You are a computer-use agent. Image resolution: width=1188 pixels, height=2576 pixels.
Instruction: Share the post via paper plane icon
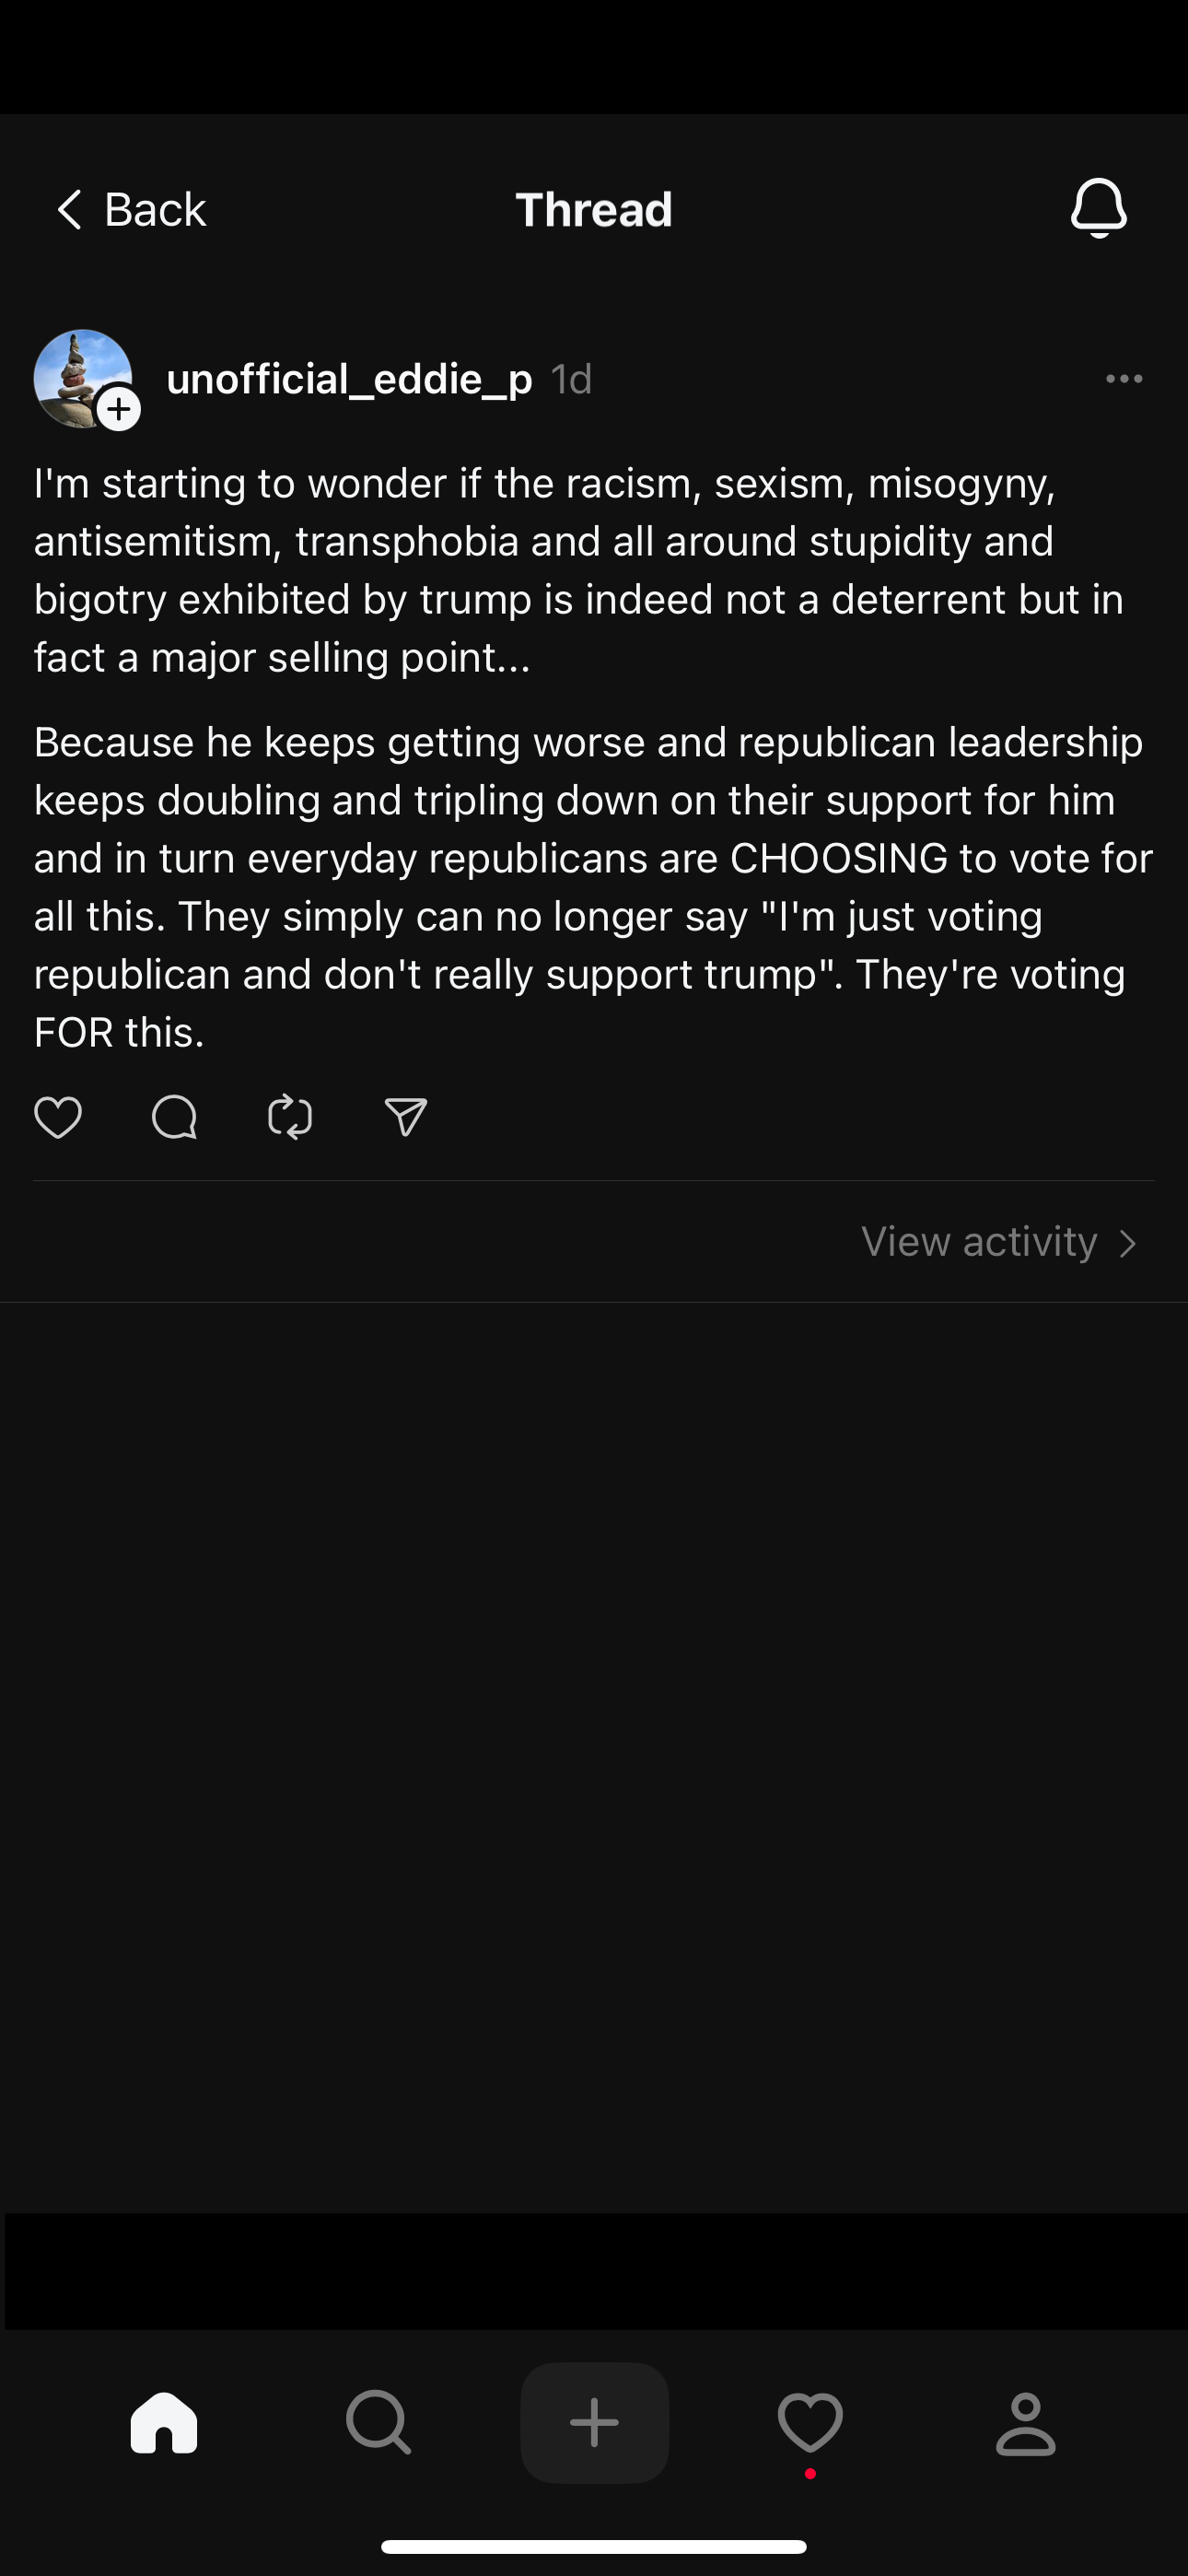point(406,1117)
